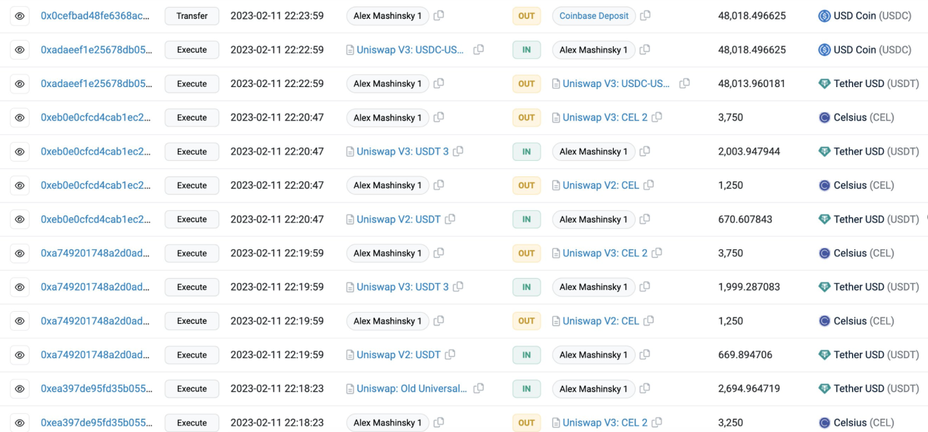
Task: Open the Uniswap: Old Universal contract link
Action: pos(411,388)
